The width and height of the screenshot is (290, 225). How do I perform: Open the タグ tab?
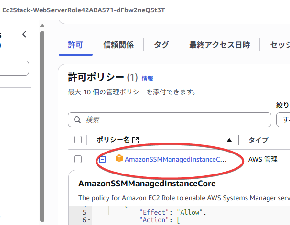(161, 45)
